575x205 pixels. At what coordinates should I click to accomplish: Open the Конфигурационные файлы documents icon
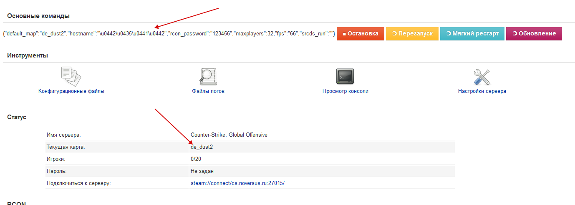click(71, 77)
